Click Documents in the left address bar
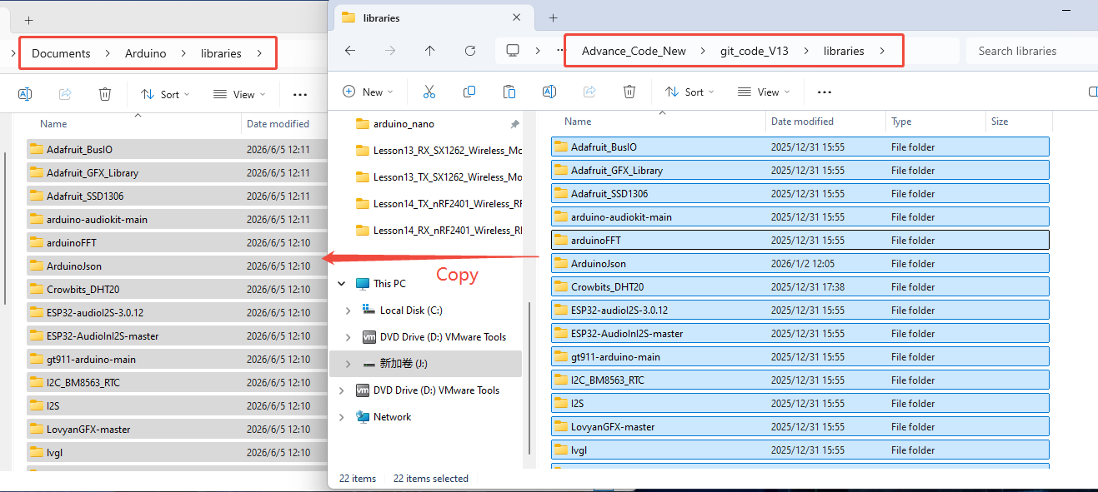The width and height of the screenshot is (1098, 492). (61, 53)
